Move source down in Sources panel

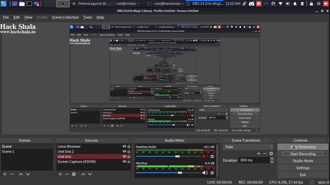[x=90, y=174]
